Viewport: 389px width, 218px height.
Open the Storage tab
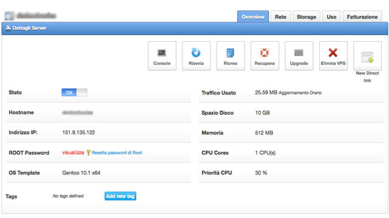[x=306, y=16]
